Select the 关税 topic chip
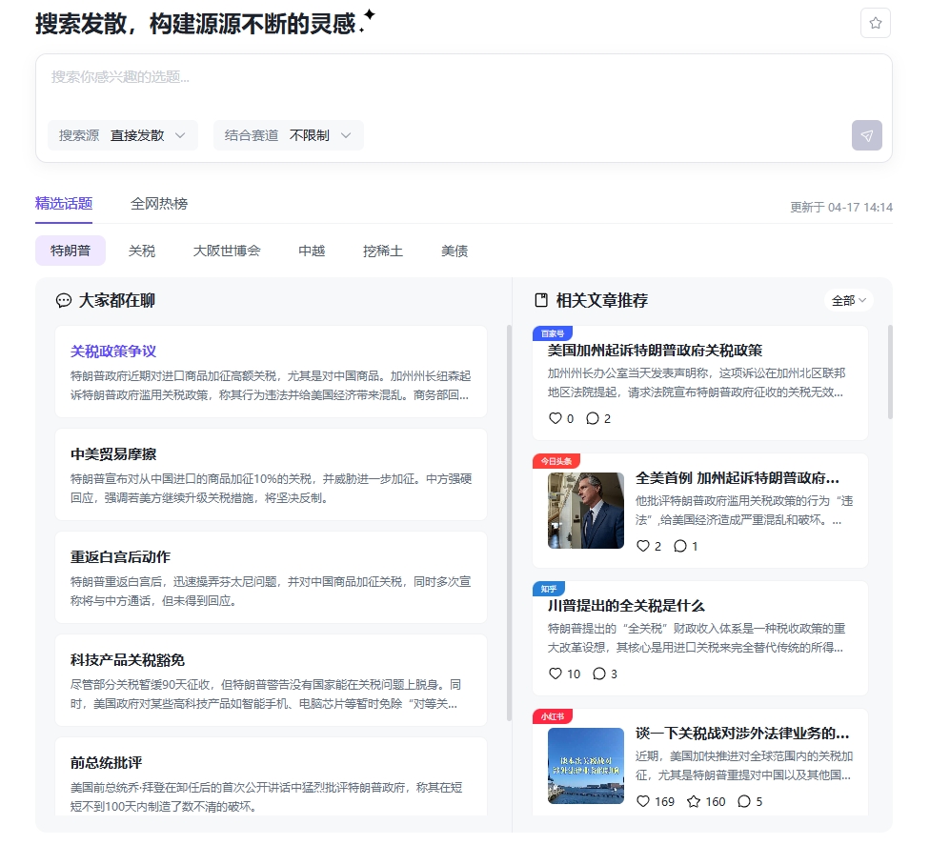 coord(142,251)
